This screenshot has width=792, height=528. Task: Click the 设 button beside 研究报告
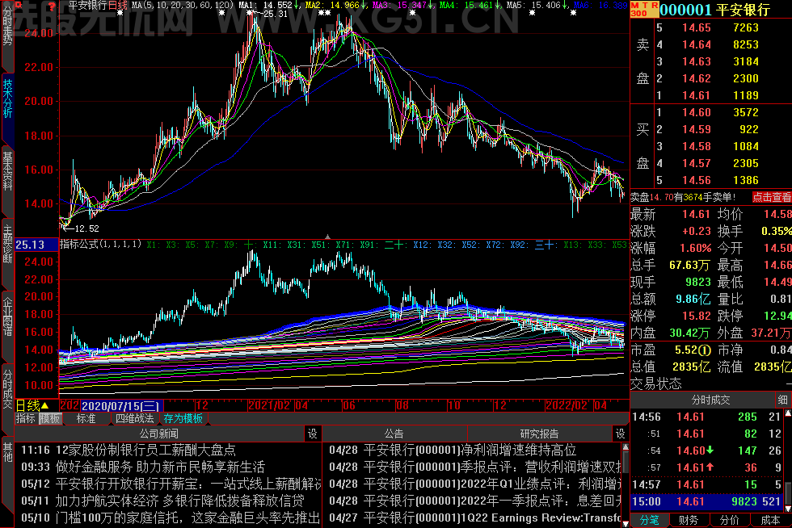tap(621, 434)
